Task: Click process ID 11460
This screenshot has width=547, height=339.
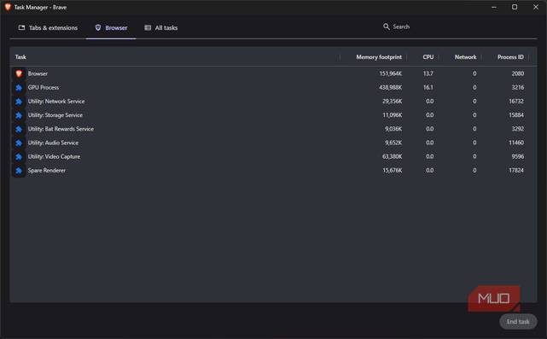Action: point(516,143)
